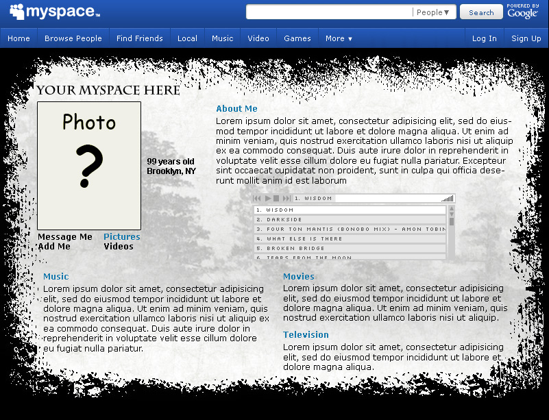Click the "Television" section heading
549x420 pixels.
point(306,335)
